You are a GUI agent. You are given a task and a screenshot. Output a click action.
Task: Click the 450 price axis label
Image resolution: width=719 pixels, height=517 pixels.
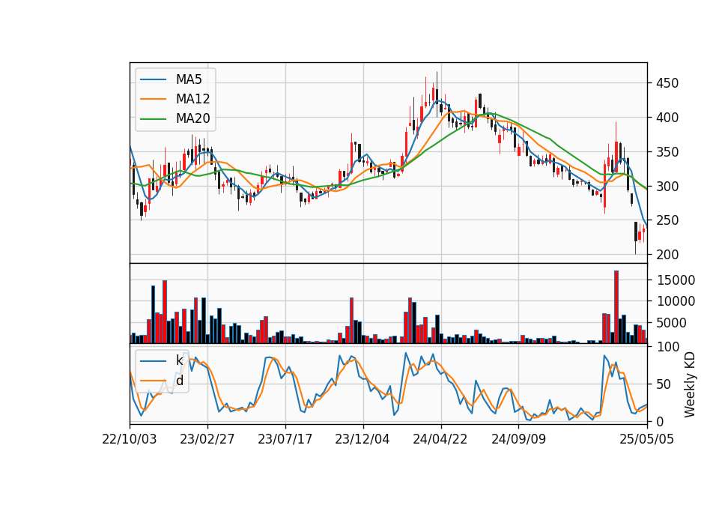click(667, 83)
